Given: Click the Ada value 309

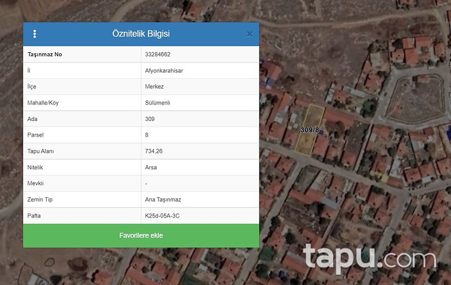Looking at the screenshot, I should tap(149, 119).
